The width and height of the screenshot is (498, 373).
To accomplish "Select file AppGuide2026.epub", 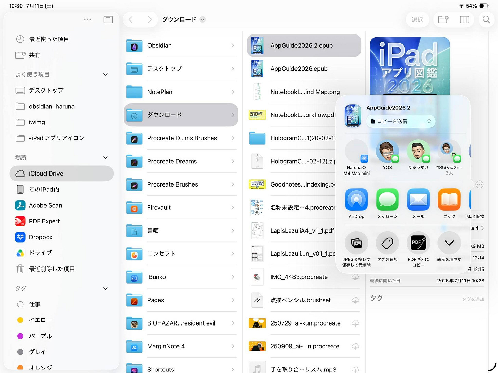I will point(304,69).
